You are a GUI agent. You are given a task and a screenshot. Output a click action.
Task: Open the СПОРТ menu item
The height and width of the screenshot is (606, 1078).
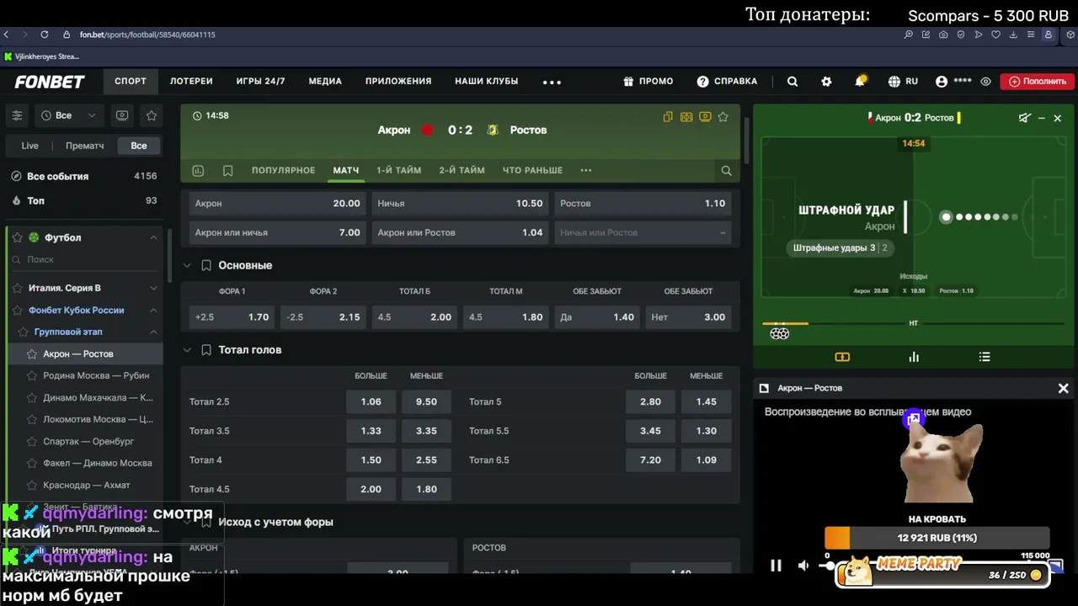point(131,82)
